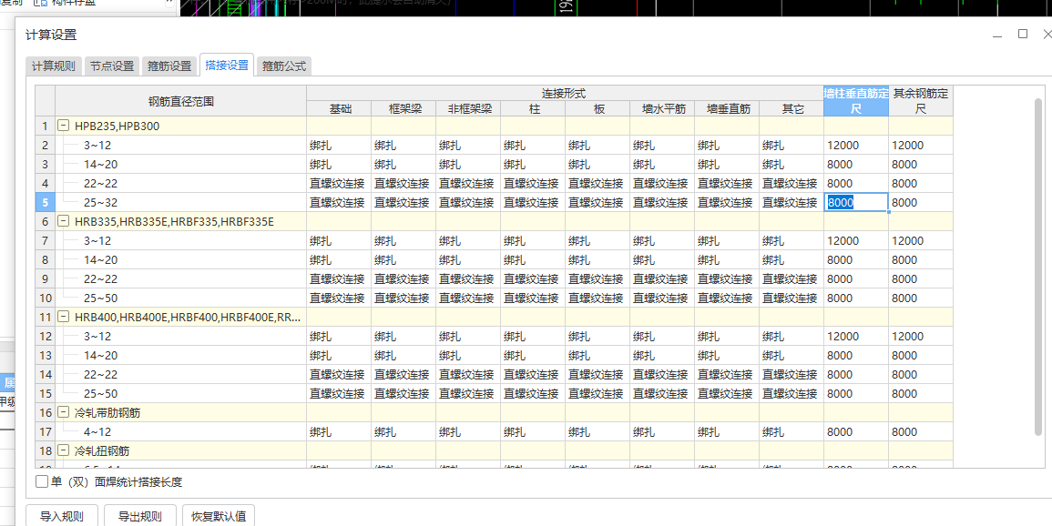The height and width of the screenshot is (526, 1052).
Task: Click 4~12 in row 17
Action: 97,432
